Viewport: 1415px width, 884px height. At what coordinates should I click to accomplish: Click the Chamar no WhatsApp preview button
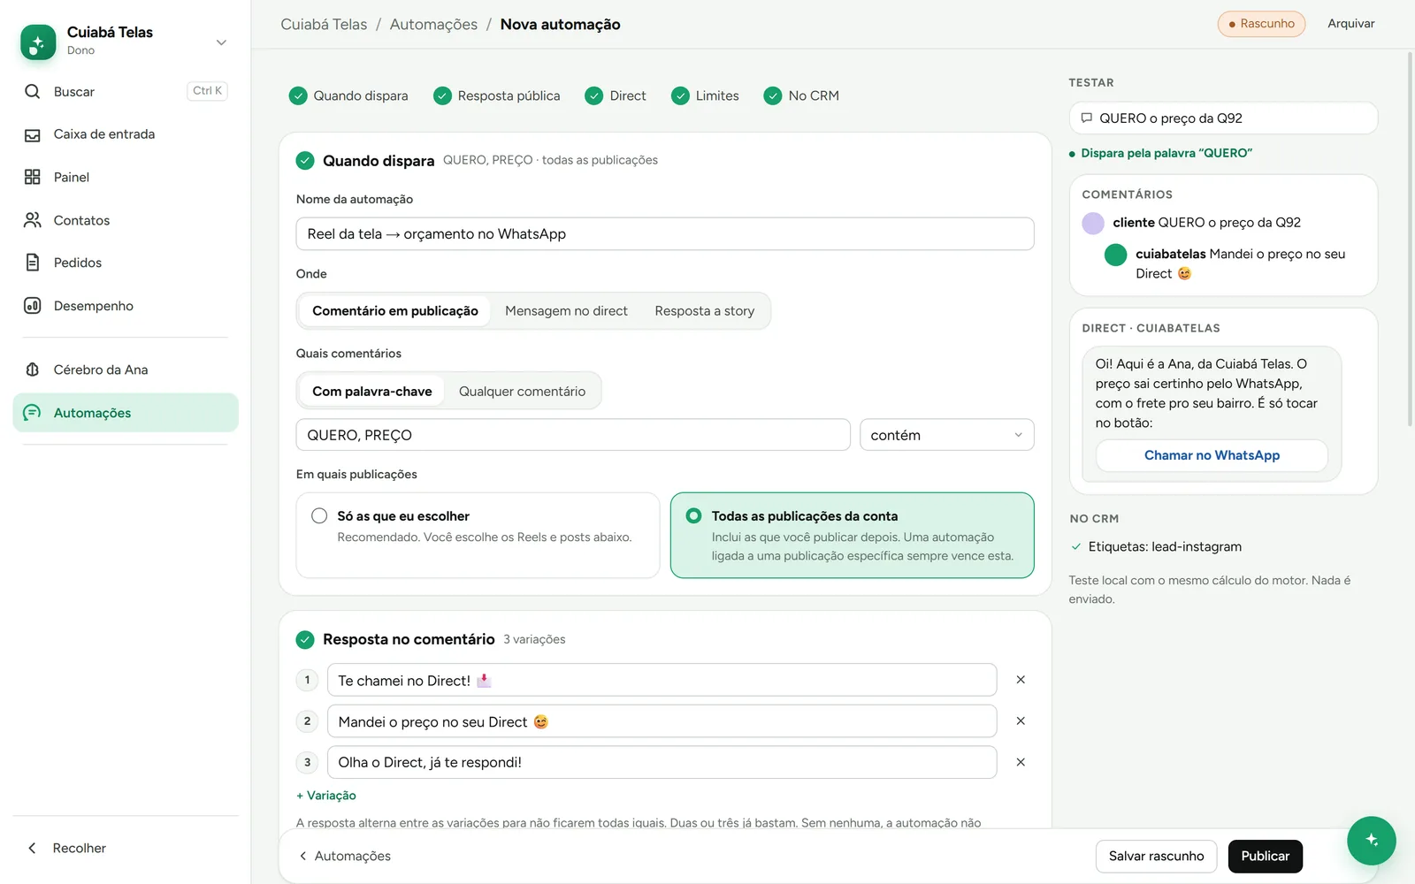[1212, 455]
